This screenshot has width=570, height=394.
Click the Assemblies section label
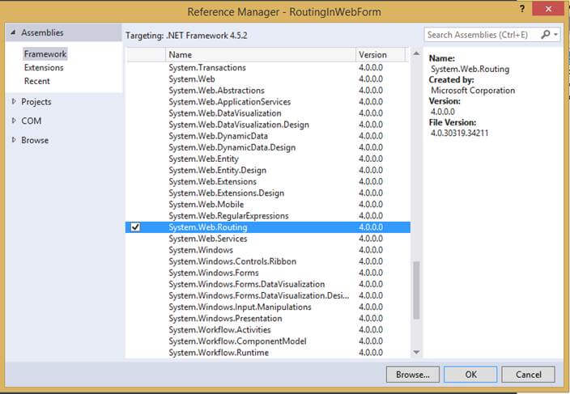point(42,32)
